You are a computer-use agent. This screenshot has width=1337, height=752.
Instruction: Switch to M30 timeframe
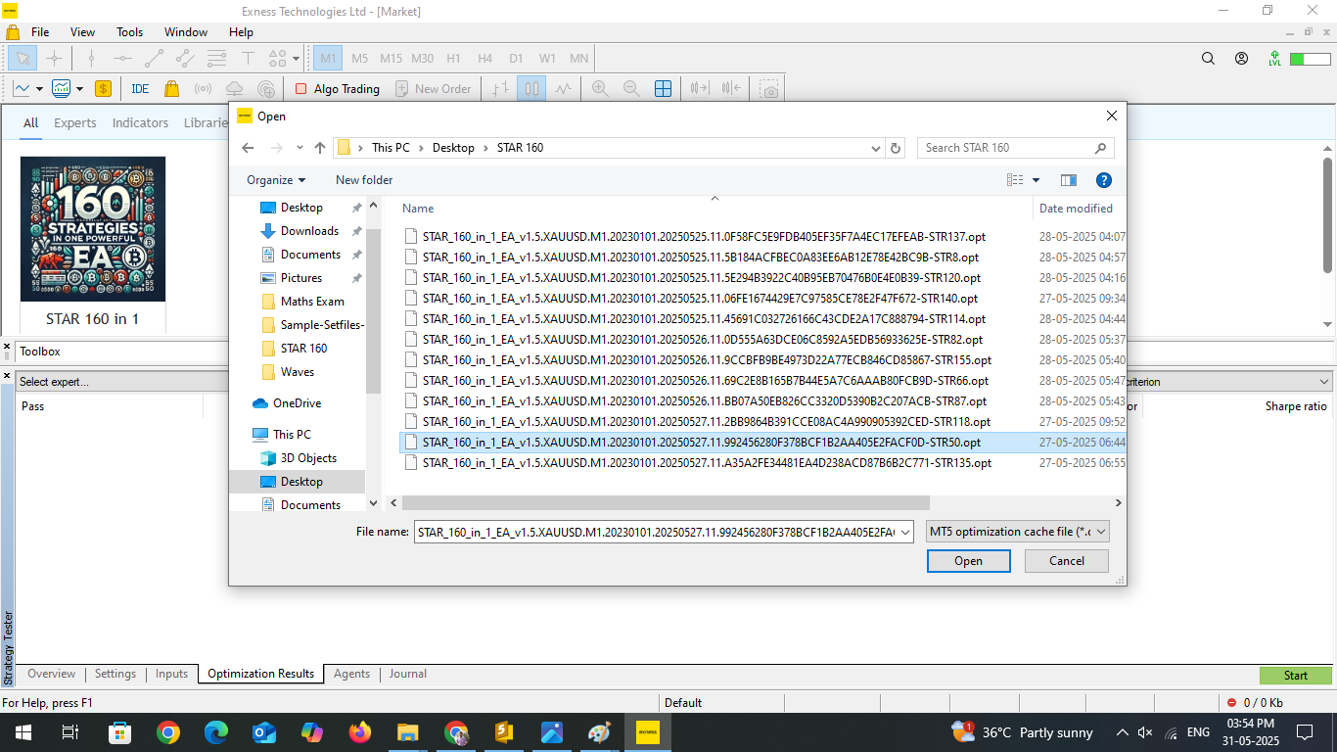pos(422,58)
